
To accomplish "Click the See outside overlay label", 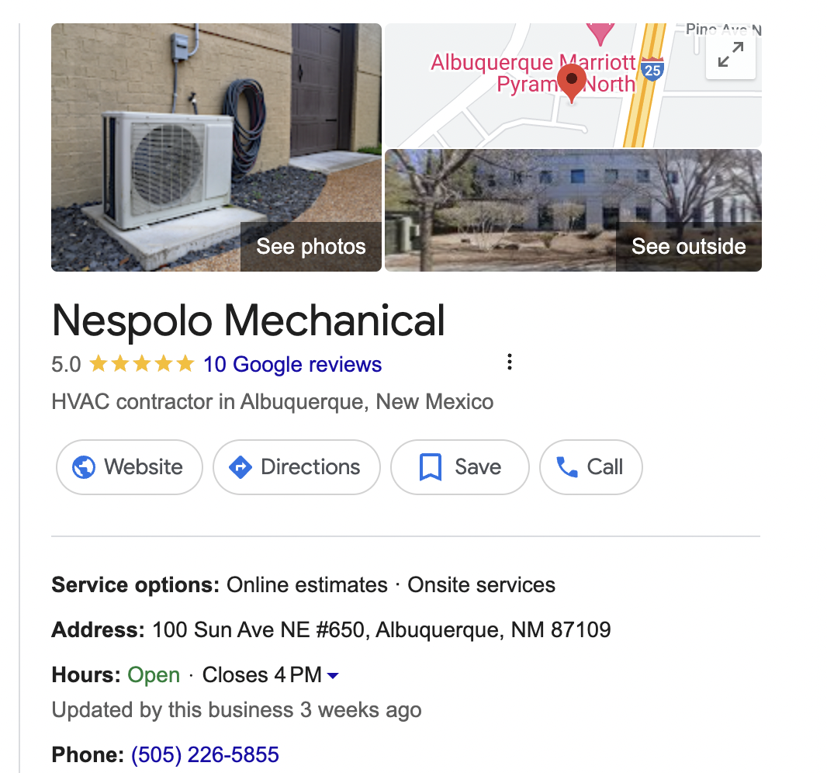I will click(688, 246).
